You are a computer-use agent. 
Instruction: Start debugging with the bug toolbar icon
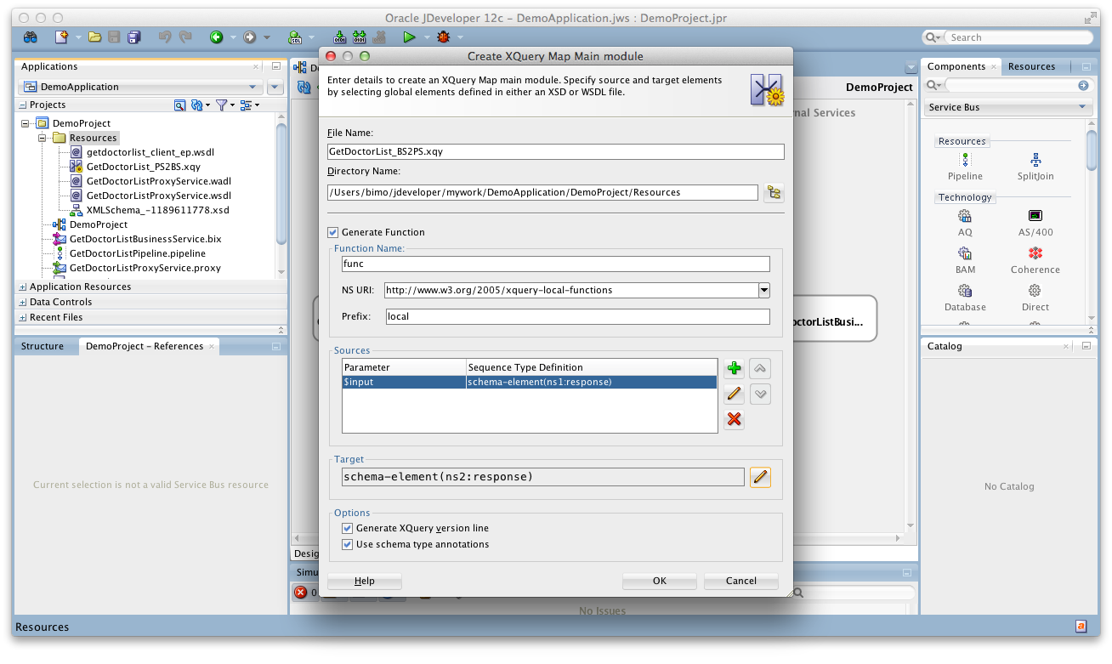[441, 37]
